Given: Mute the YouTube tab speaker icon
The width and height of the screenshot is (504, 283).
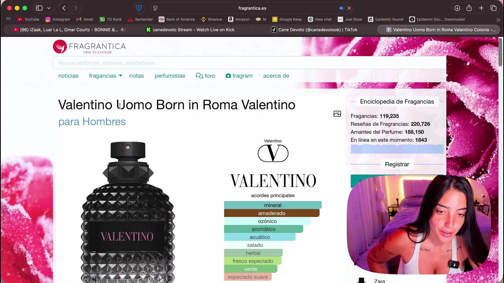Looking at the screenshot, I should click(x=123, y=30).
